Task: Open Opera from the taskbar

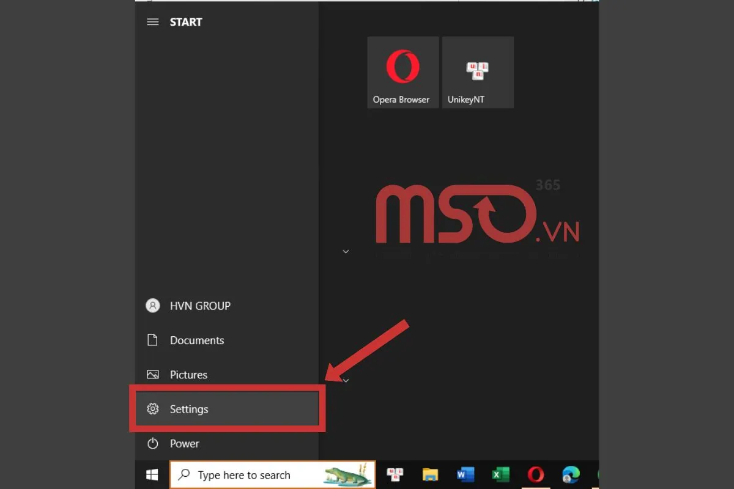Action: point(536,475)
